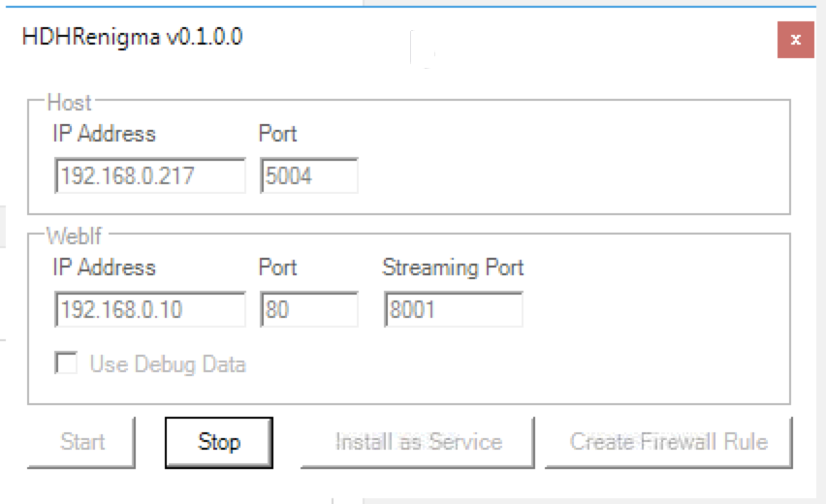
Task: Select the WebIf IP Address field 192.168.0.10
Action: (150, 309)
